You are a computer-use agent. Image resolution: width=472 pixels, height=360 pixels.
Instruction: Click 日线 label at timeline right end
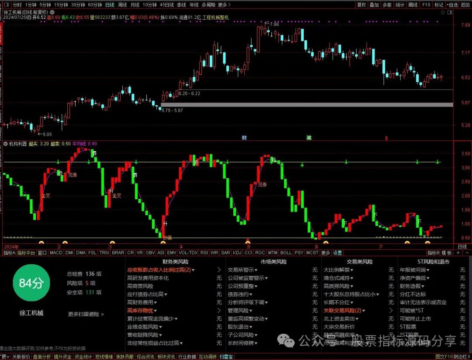pyautogui.click(x=462, y=246)
